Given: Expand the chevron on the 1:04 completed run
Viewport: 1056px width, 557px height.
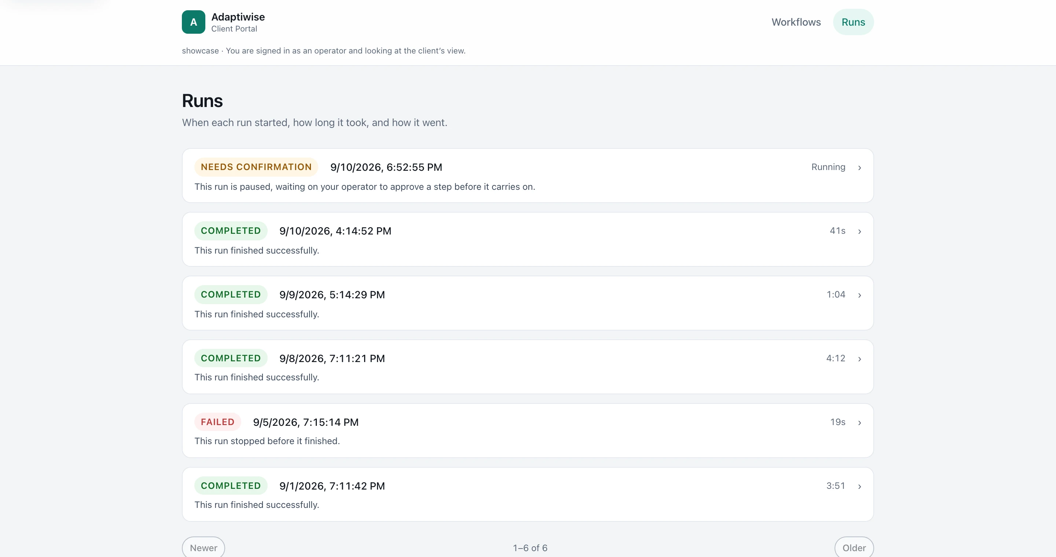Looking at the screenshot, I should point(859,295).
